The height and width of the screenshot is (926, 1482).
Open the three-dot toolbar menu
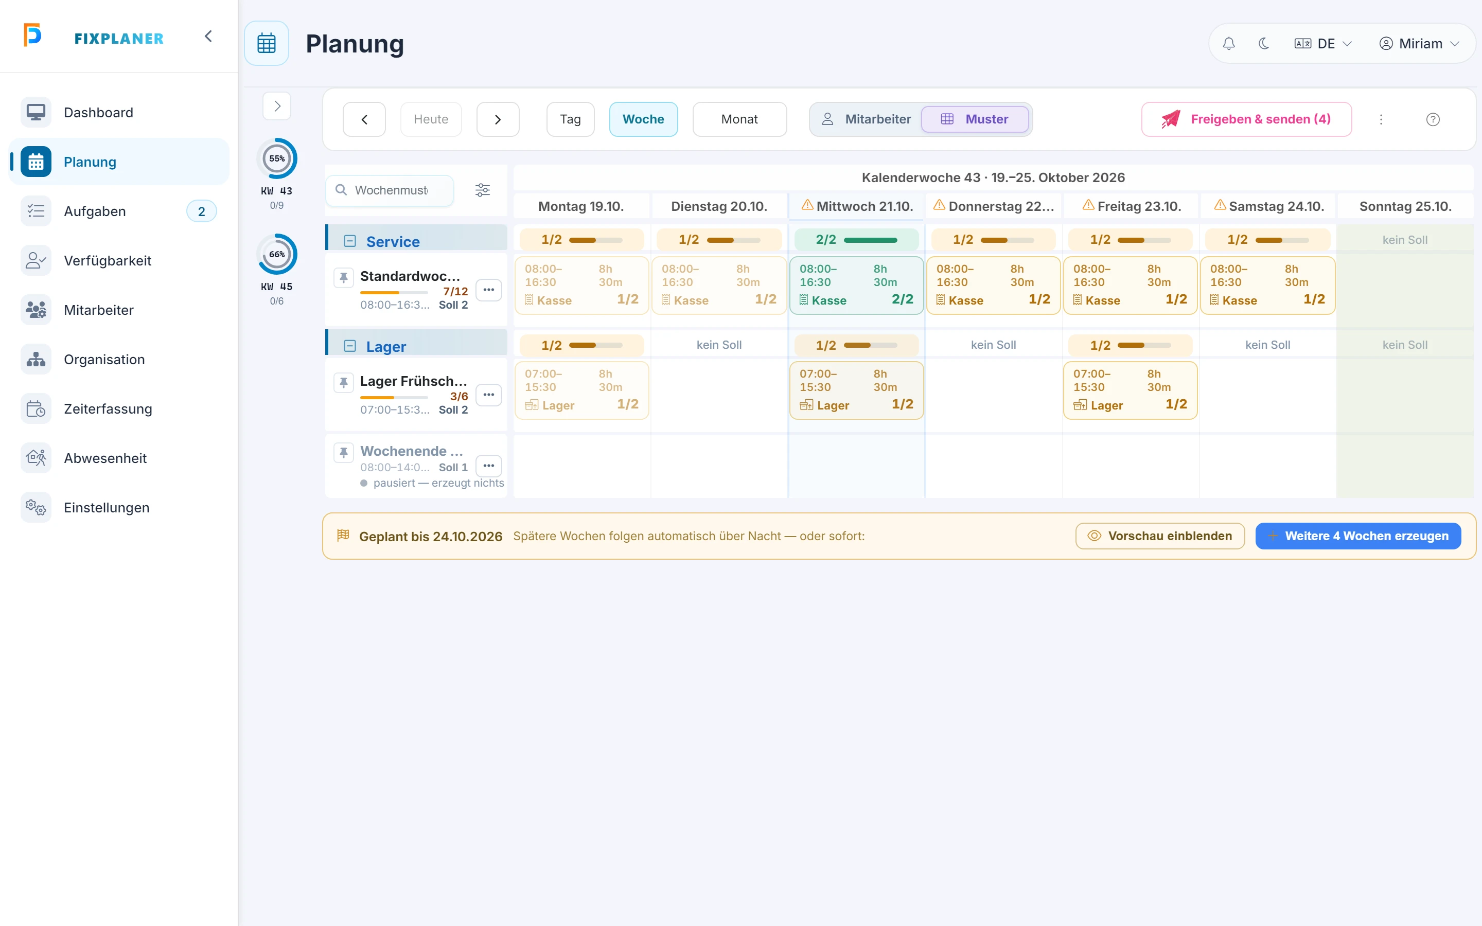point(1381,119)
